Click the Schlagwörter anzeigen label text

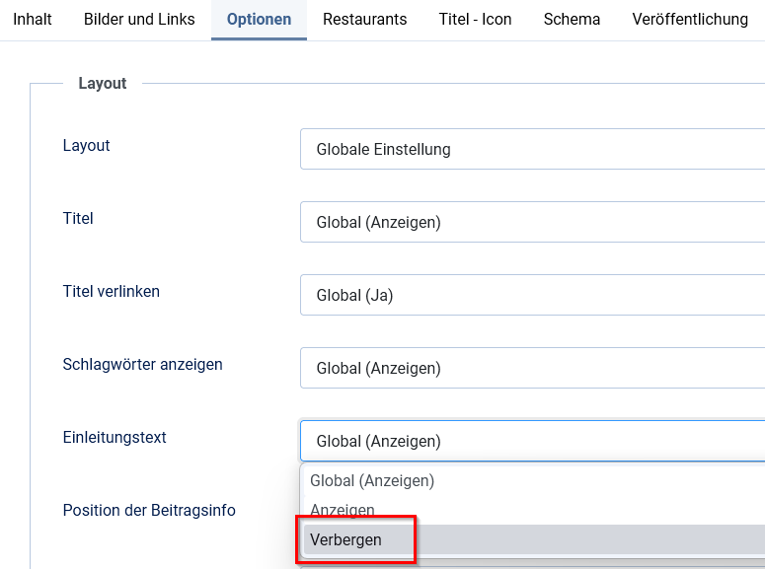click(143, 365)
